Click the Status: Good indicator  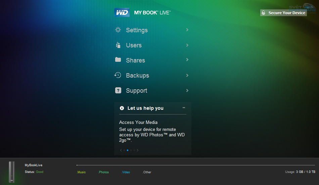click(34, 172)
